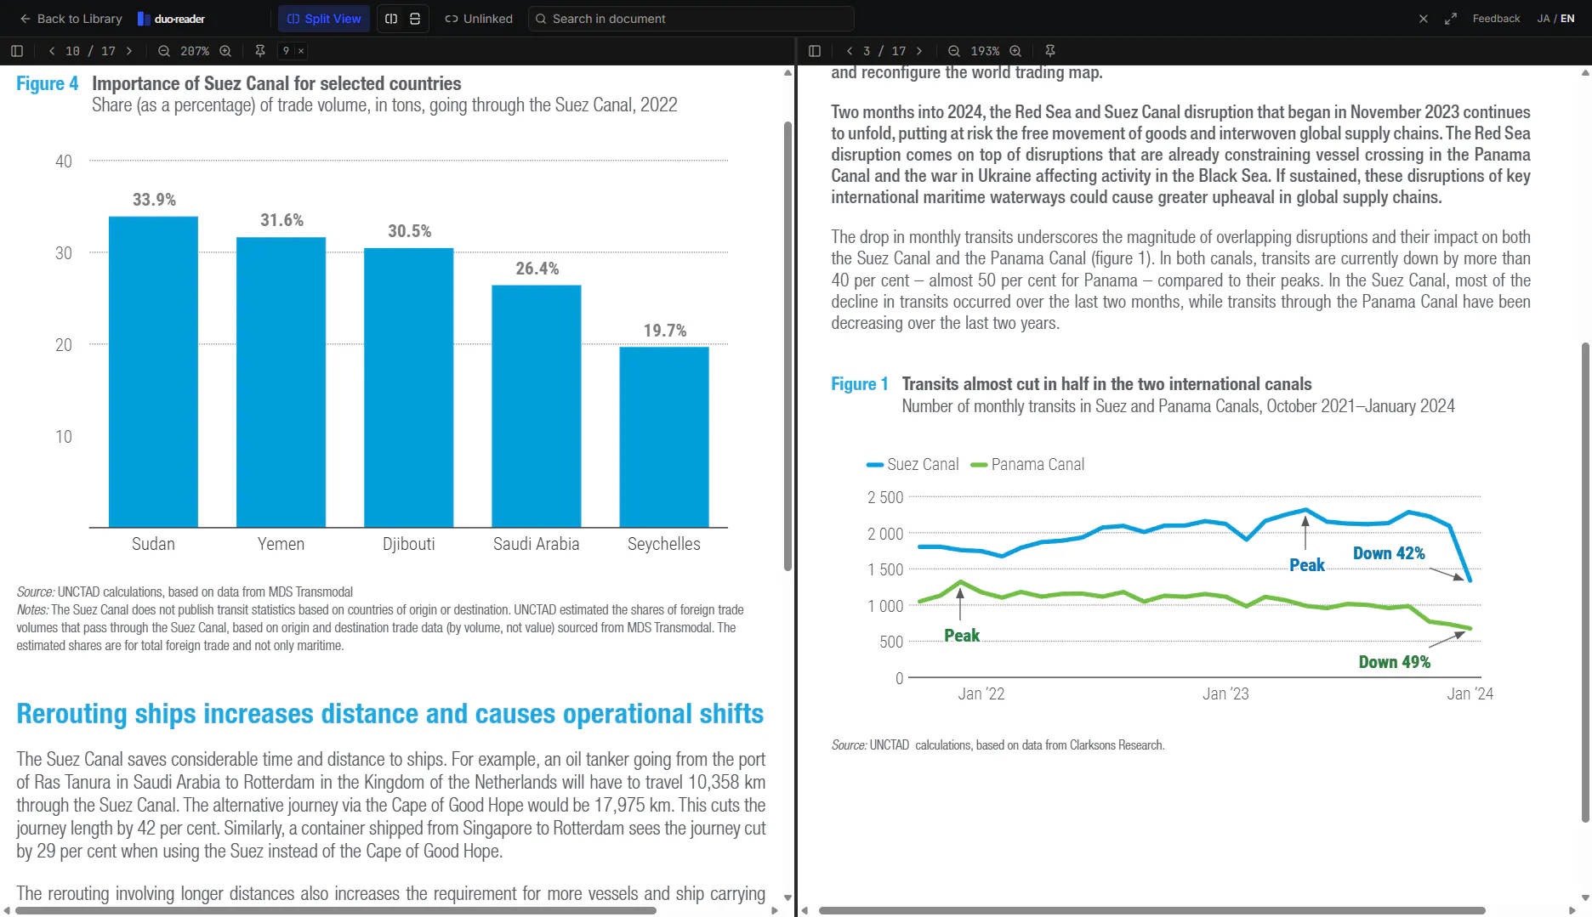This screenshot has height=917, width=1592.
Task: Go back to the Library
Action: pyautogui.click(x=71, y=19)
